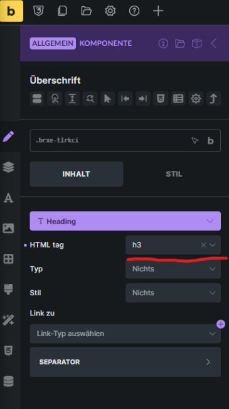Select the layers stack icon in left sidebar
This screenshot has height=409, width=229.
tap(8, 167)
